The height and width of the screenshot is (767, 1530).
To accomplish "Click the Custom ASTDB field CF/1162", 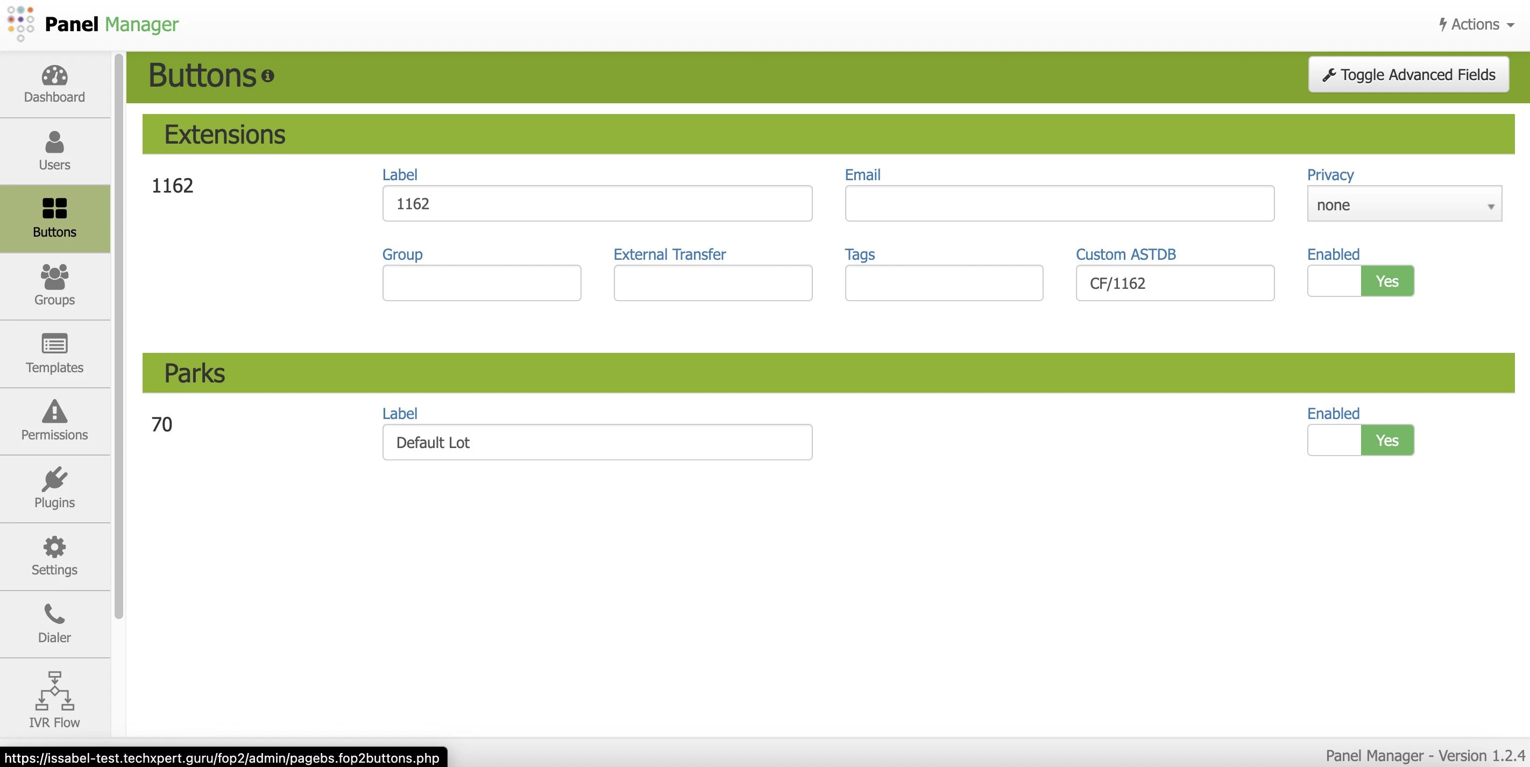I will click(x=1174, y=283).
